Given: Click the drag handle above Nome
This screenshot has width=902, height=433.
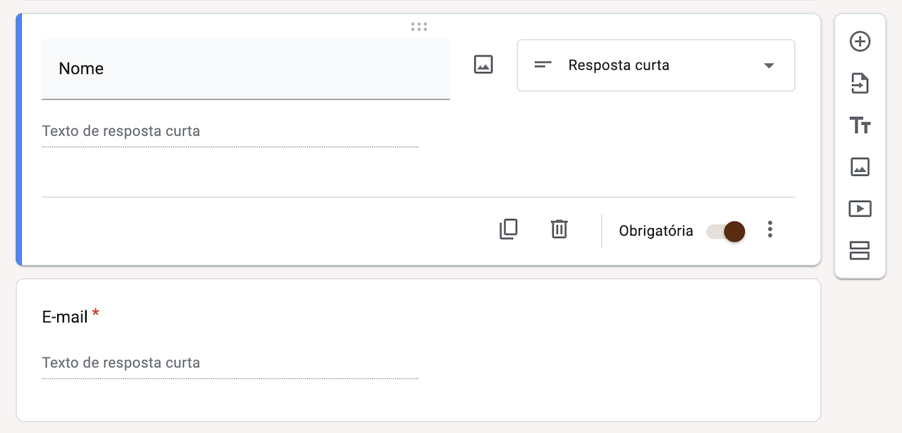Looking at the screenshot, I should pos(419,27).
